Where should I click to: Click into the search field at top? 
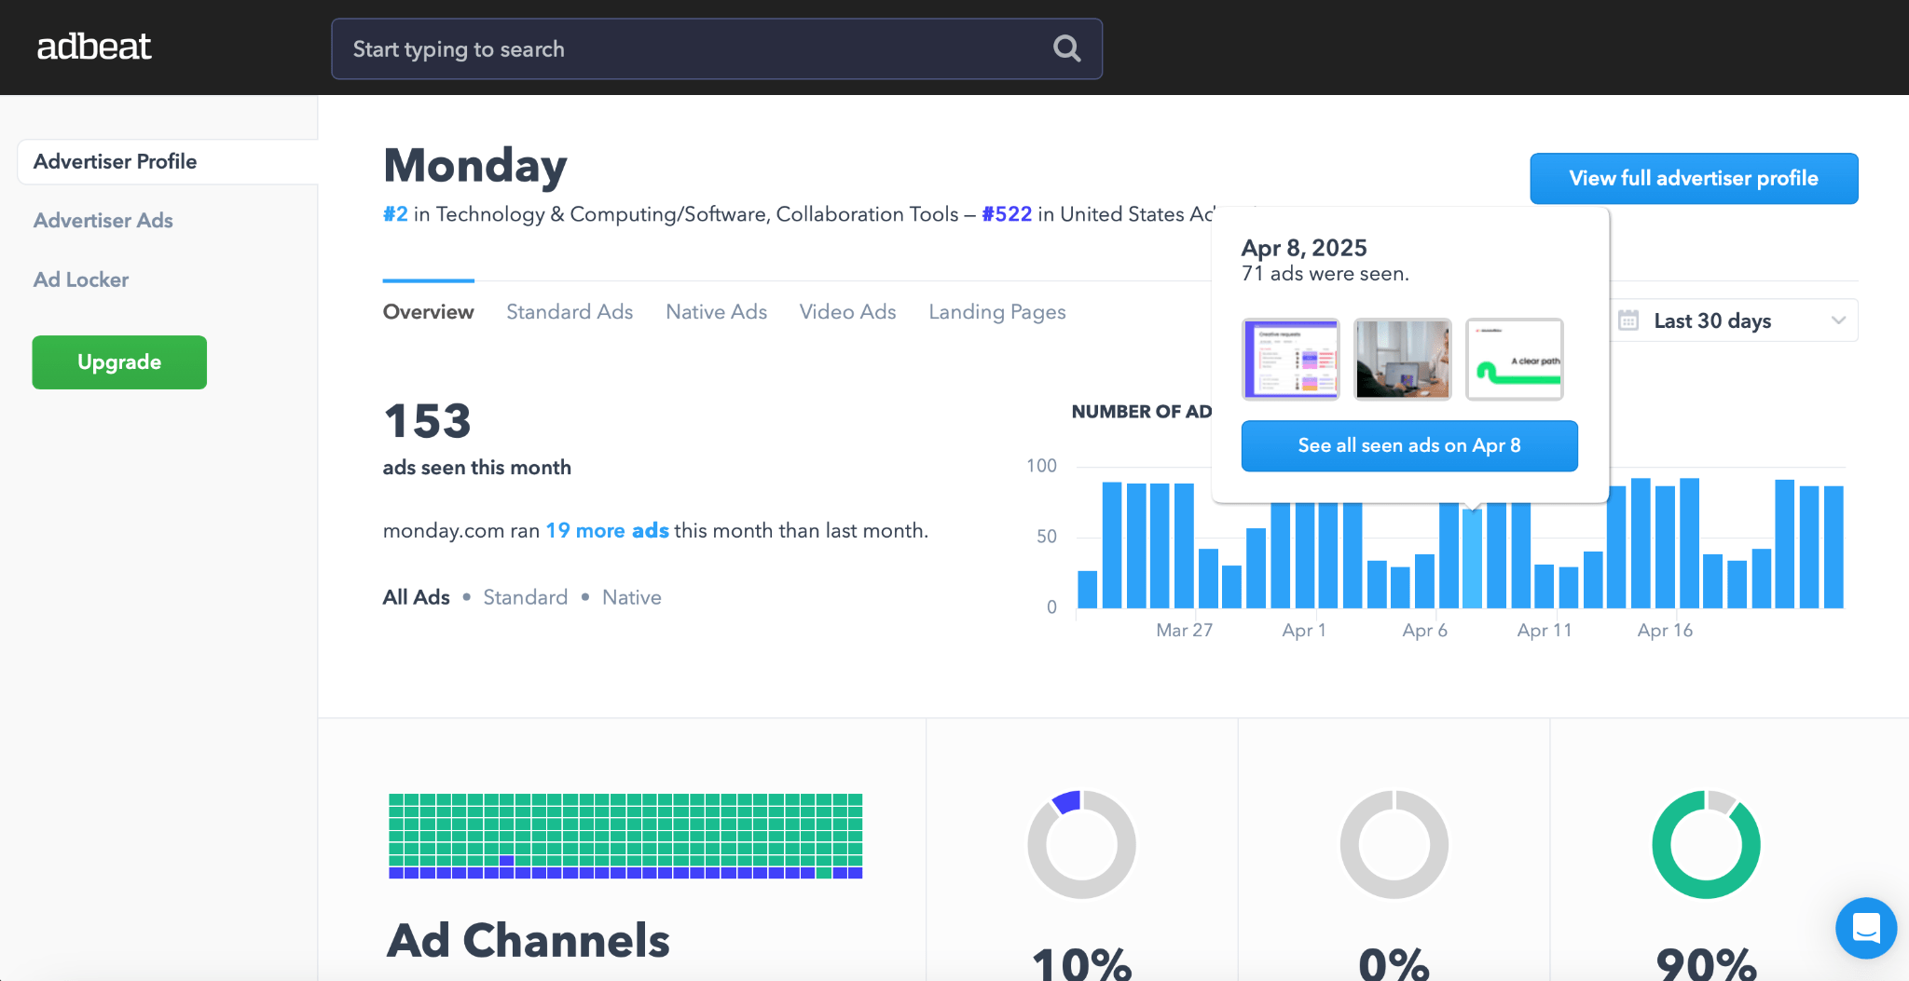652,48
